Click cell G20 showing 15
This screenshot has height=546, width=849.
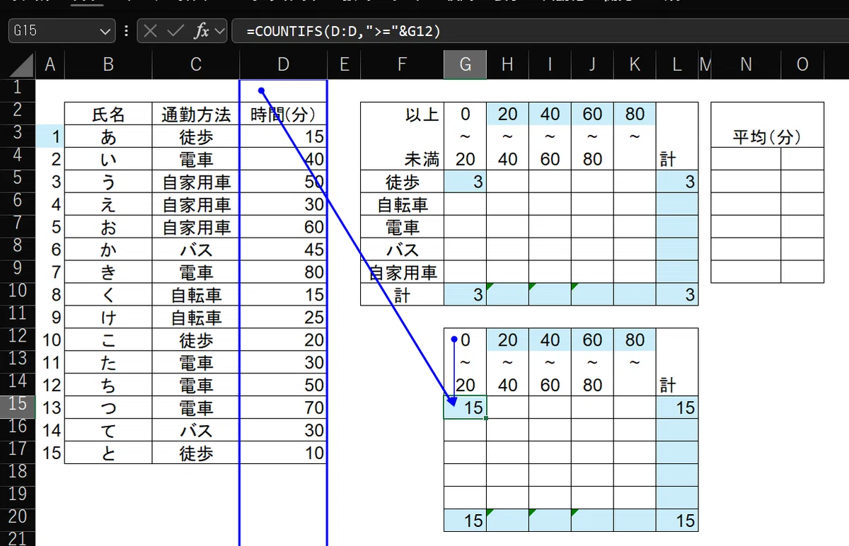pyautogui.click(x=465, y=521)
